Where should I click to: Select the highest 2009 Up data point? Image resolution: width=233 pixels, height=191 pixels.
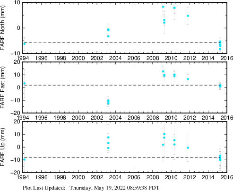tap(164, 134)
